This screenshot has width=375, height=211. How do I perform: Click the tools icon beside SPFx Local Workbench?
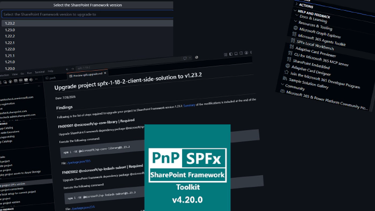pyautogui.click(x=293, y=40)
